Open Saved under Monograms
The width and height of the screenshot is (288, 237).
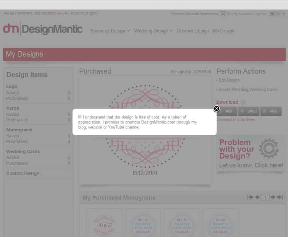[x=12, y=136]
